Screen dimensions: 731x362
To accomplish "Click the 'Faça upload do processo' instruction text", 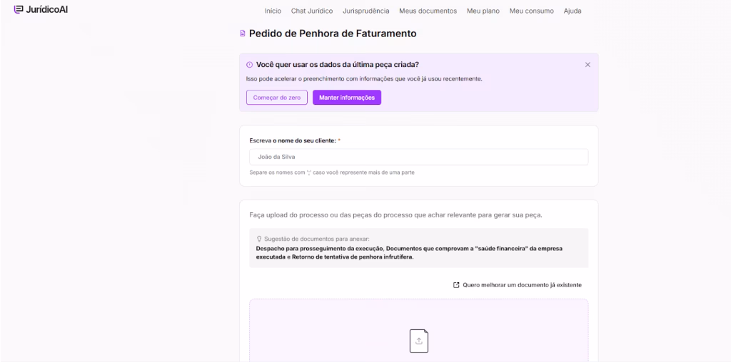I will (395, 215).
